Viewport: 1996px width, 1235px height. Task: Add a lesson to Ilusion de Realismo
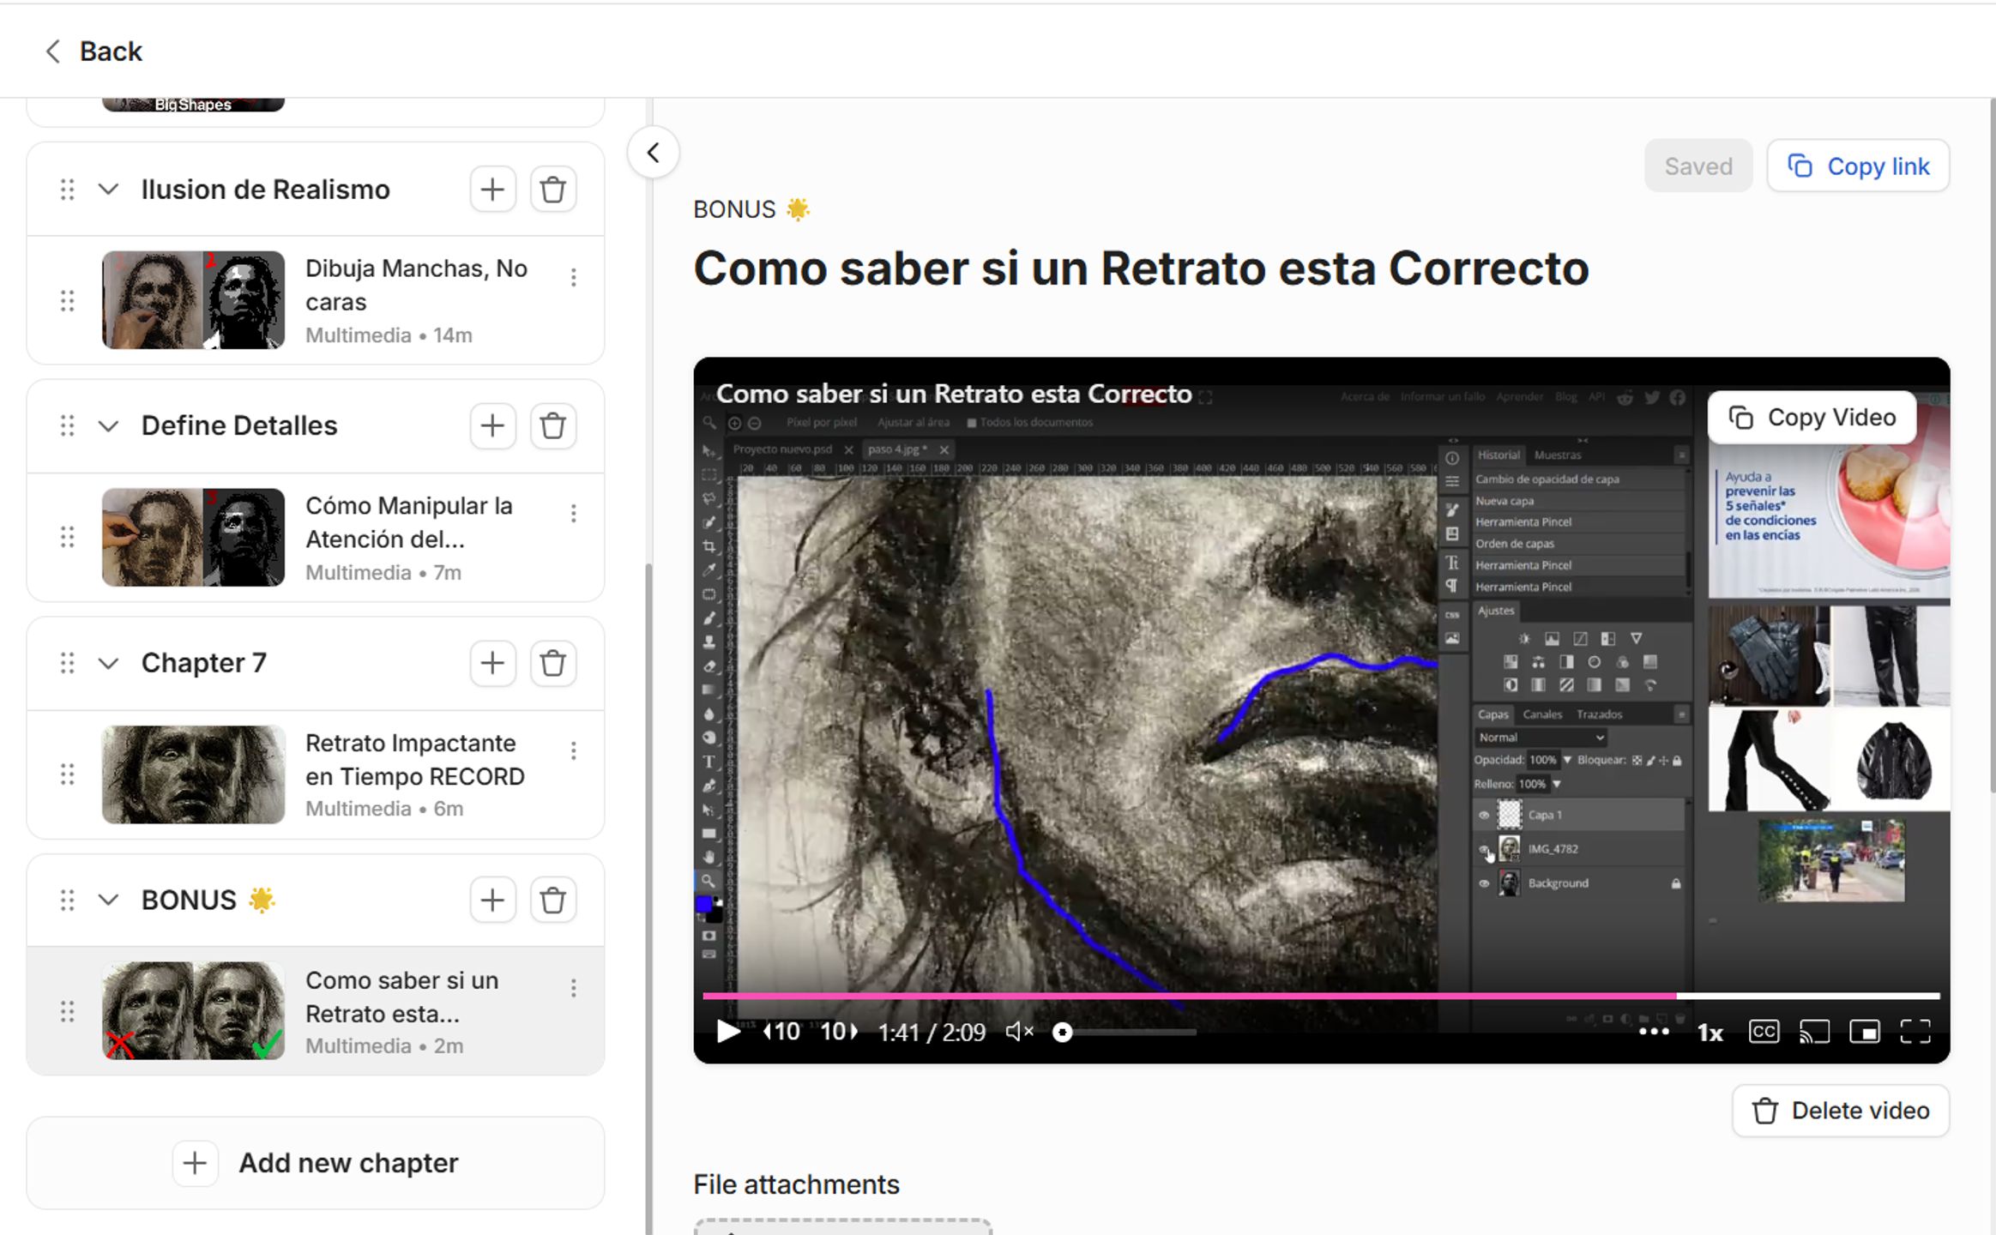tap(493, 190)
